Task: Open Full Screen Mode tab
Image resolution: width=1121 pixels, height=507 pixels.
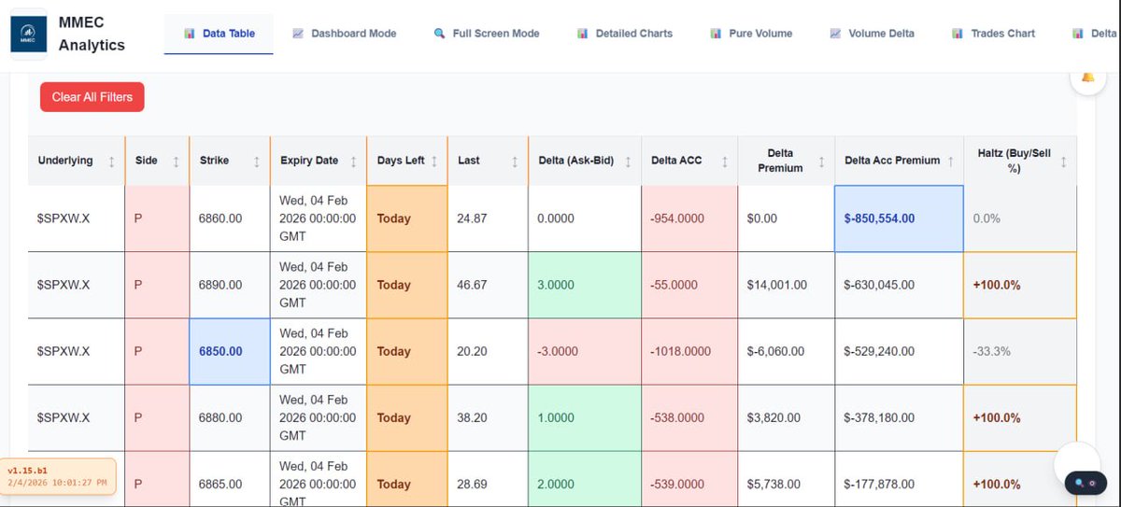Action: click(x=487, y=34)
